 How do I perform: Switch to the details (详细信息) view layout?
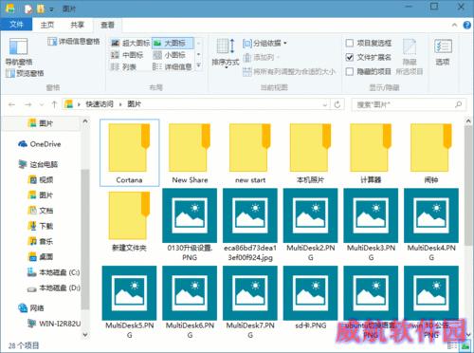point(173,66)
